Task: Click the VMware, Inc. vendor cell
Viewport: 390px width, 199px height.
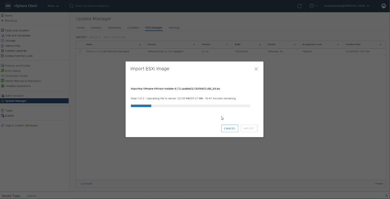Action: click(x=276, y=51)
